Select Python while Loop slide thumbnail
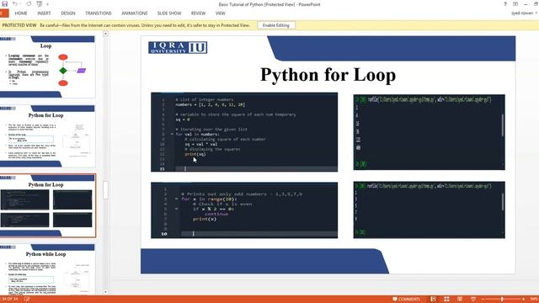Screen dimensions: 539x303 click(47, 269)
